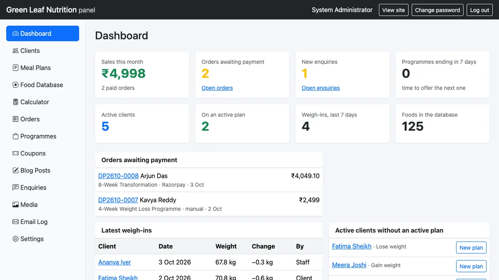
Task: Go to Meal Plans label
Action: pyautogui.click(x=35, y=68)
